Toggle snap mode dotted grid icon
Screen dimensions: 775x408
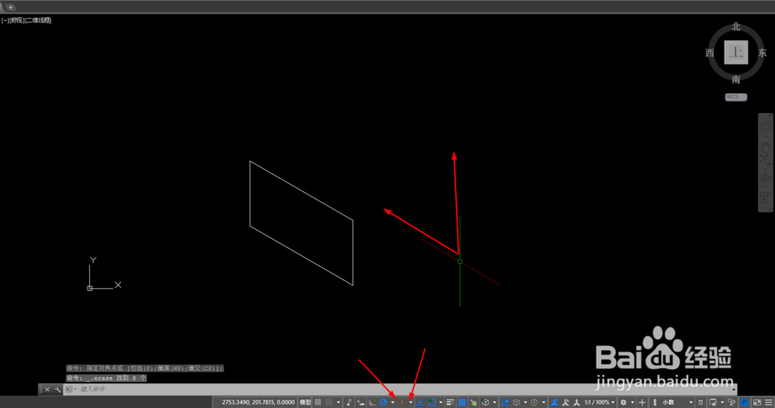[329, 402]
